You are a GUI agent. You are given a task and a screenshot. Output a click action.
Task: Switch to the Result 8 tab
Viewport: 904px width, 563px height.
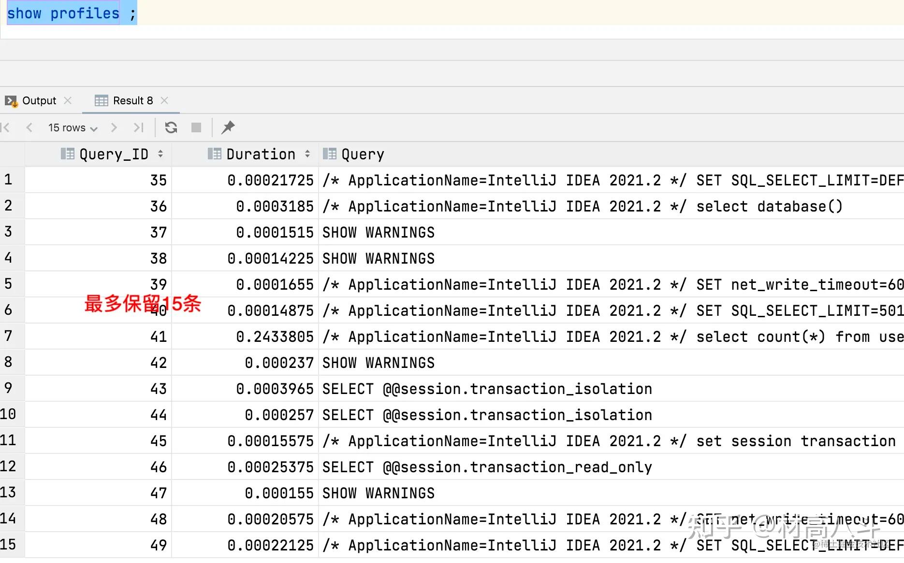[132, 100]
